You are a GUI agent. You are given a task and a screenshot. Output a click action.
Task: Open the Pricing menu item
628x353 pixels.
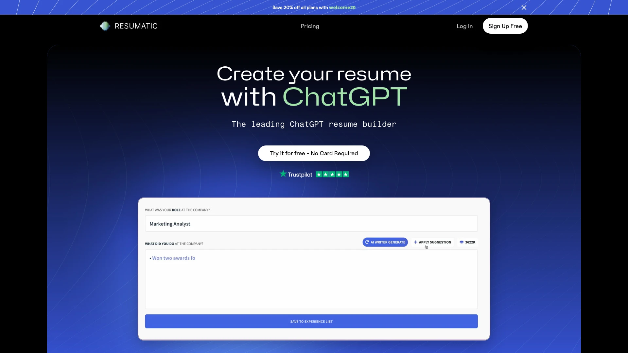tap(310, 26)
